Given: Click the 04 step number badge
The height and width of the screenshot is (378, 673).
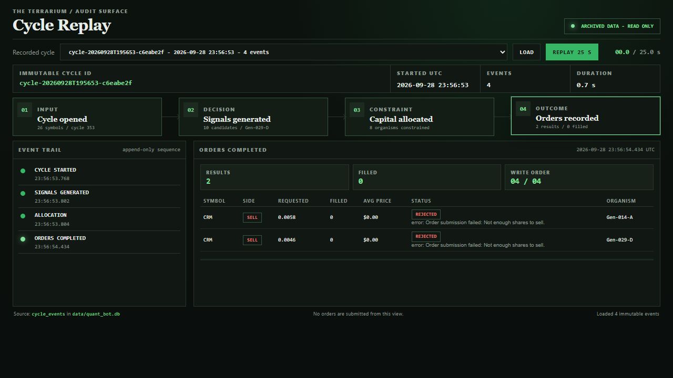Looking at the screenshot, I should [523, 109].
